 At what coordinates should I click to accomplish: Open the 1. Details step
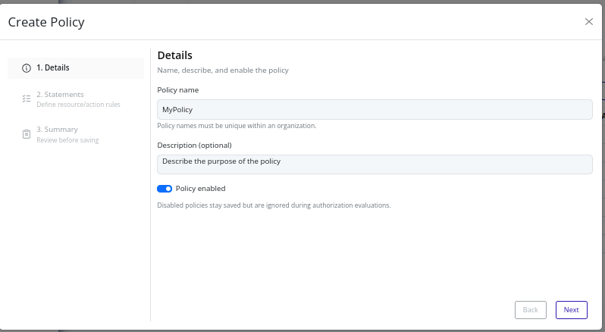pyautogui.click(x=76, y=68)
